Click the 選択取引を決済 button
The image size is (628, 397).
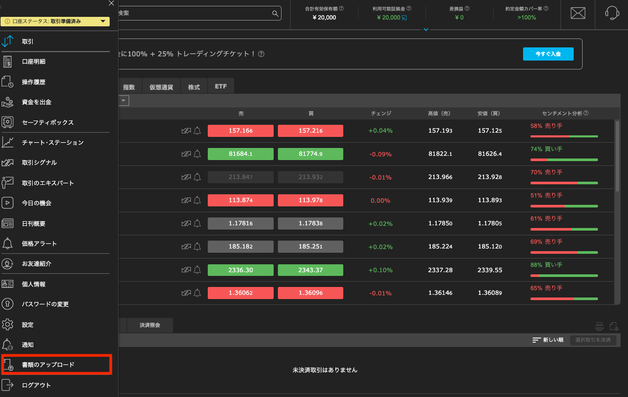593,340
